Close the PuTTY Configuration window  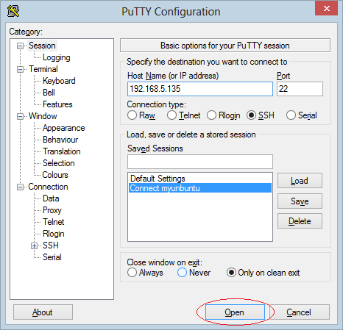(327, 9)
